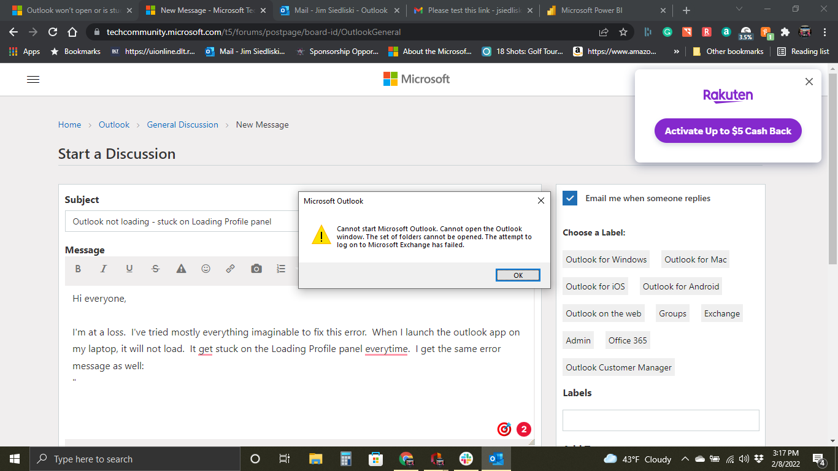Open Outlook from taskbar
This screenshot has width=838, height=471.
pos(496,459)
